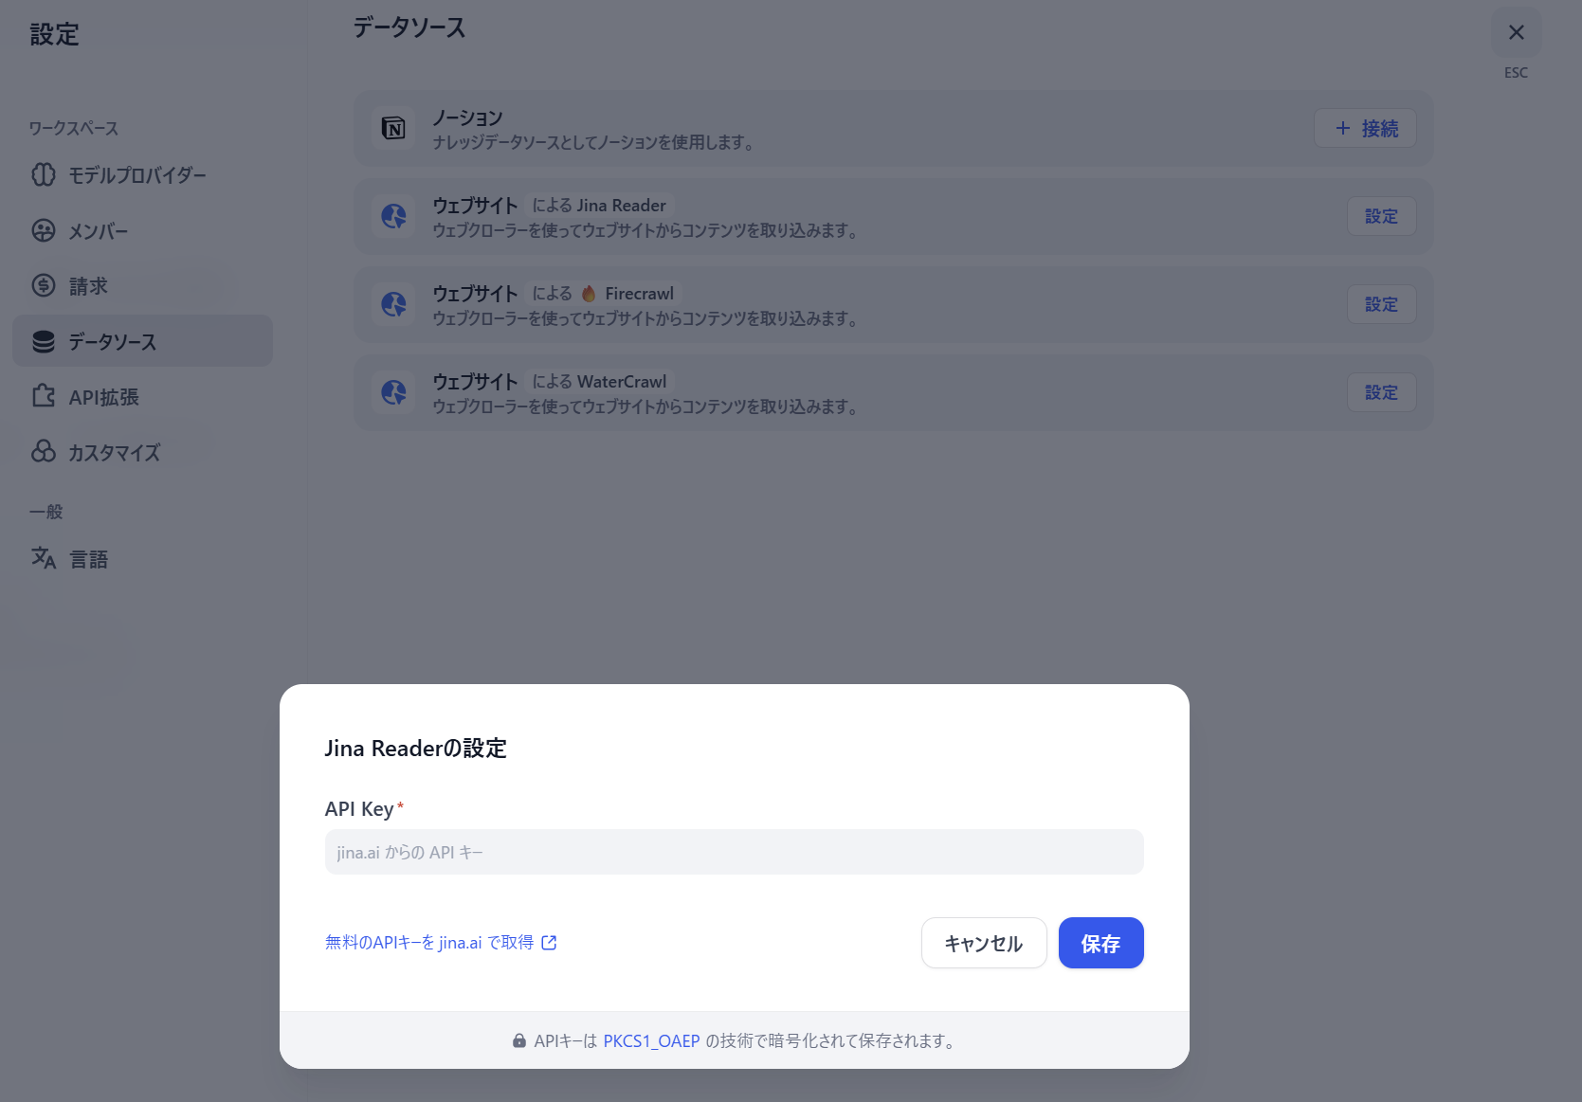This screenshot has height=1102, width=1582.
Task: Click the Firecrawl flame icon
Action: click(x=589, y=294)
